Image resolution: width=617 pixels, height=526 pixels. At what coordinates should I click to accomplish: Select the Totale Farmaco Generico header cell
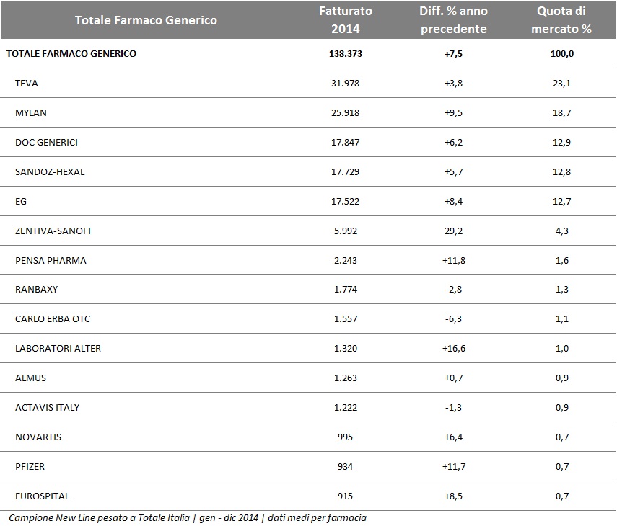[x=146, y=20]
